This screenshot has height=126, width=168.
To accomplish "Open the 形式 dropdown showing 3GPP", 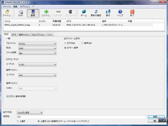I will coord(37,48).
